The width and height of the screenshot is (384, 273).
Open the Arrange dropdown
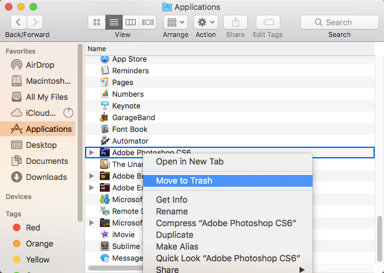pos(176,22)
